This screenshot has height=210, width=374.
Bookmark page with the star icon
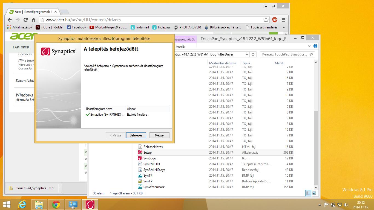pos(266,20)
